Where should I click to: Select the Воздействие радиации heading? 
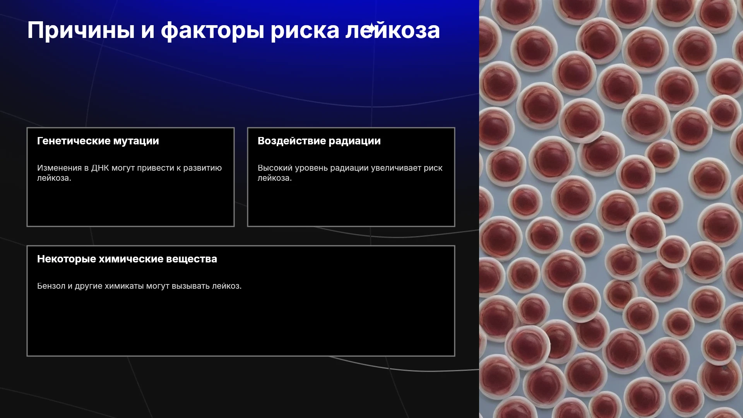pyautogui.click(x=319, y=141)
